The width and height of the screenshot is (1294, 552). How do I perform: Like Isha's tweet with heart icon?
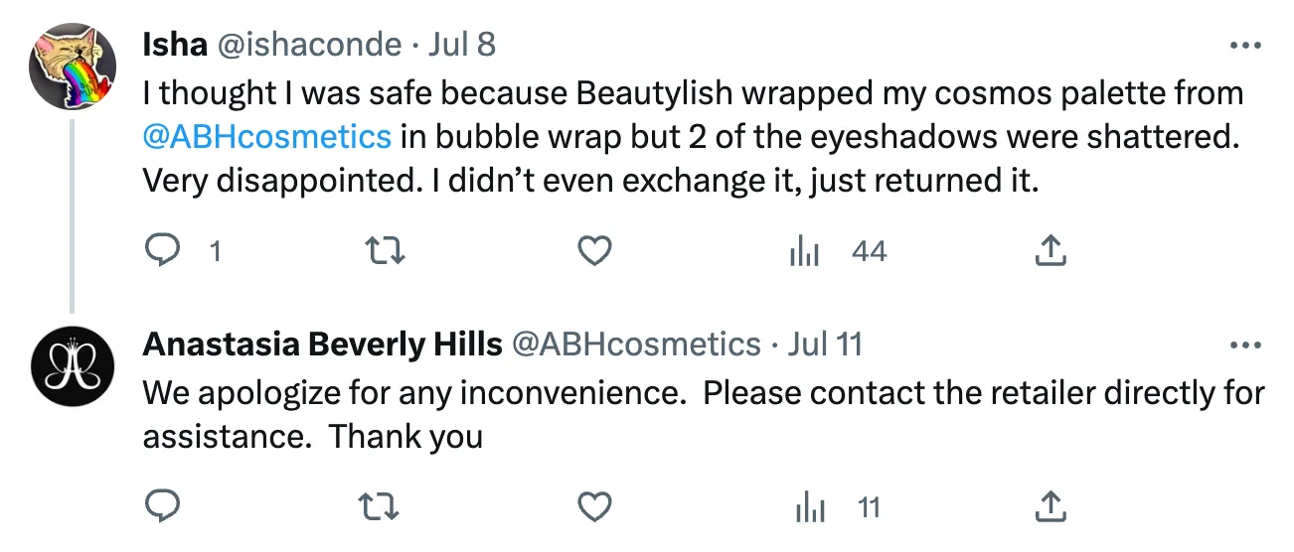(594, 252)
